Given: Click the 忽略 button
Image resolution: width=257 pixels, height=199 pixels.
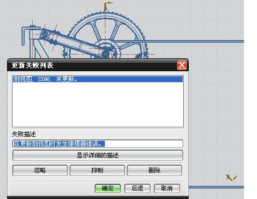Looking at the screenshot, I should [40, 170].
